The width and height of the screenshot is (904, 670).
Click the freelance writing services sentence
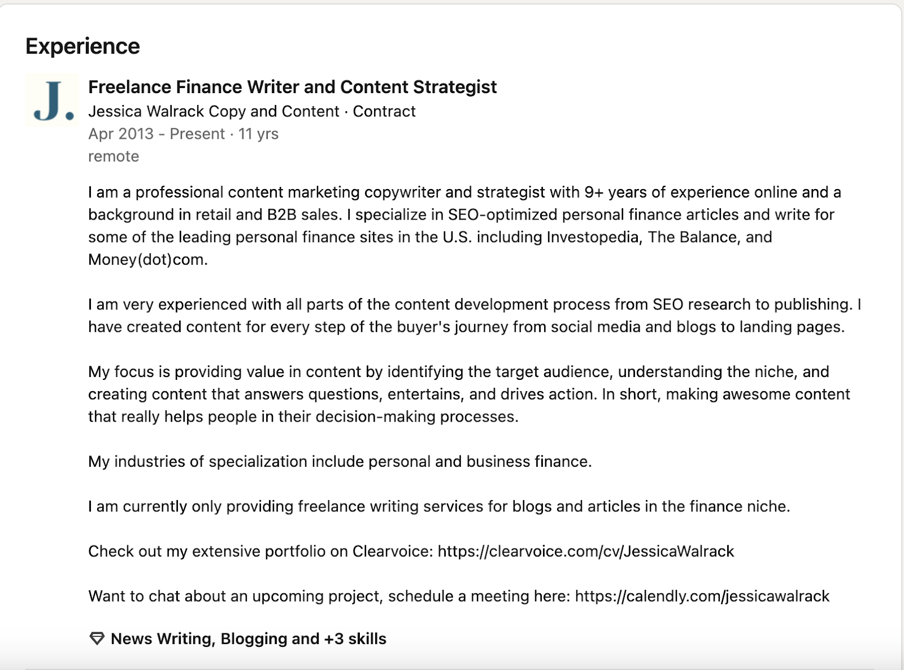tap(439, 506)
